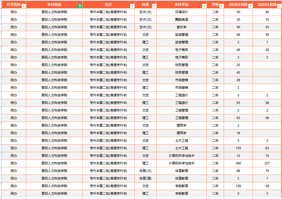Select the 2025 plan value 98
282x199 pixels.
point(238,171)
